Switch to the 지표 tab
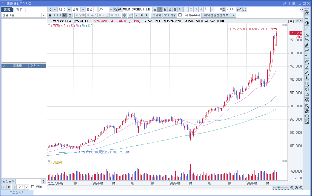The height and width of the screenshot is (196, 312). (x=19, y=10)
